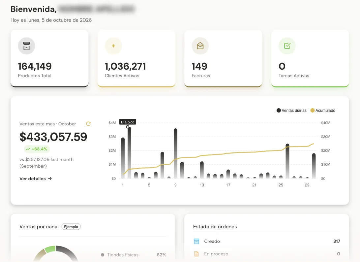
Task: Click the last bar for day 30
Action: tap(314, 166)
